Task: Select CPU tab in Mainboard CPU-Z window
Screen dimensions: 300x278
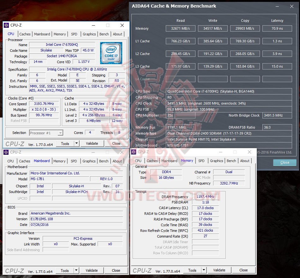Action: click(10, 161)
